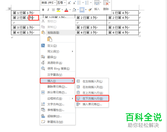
Task: Select 超链接(H)... menu entry
Action: coord(57,116)
